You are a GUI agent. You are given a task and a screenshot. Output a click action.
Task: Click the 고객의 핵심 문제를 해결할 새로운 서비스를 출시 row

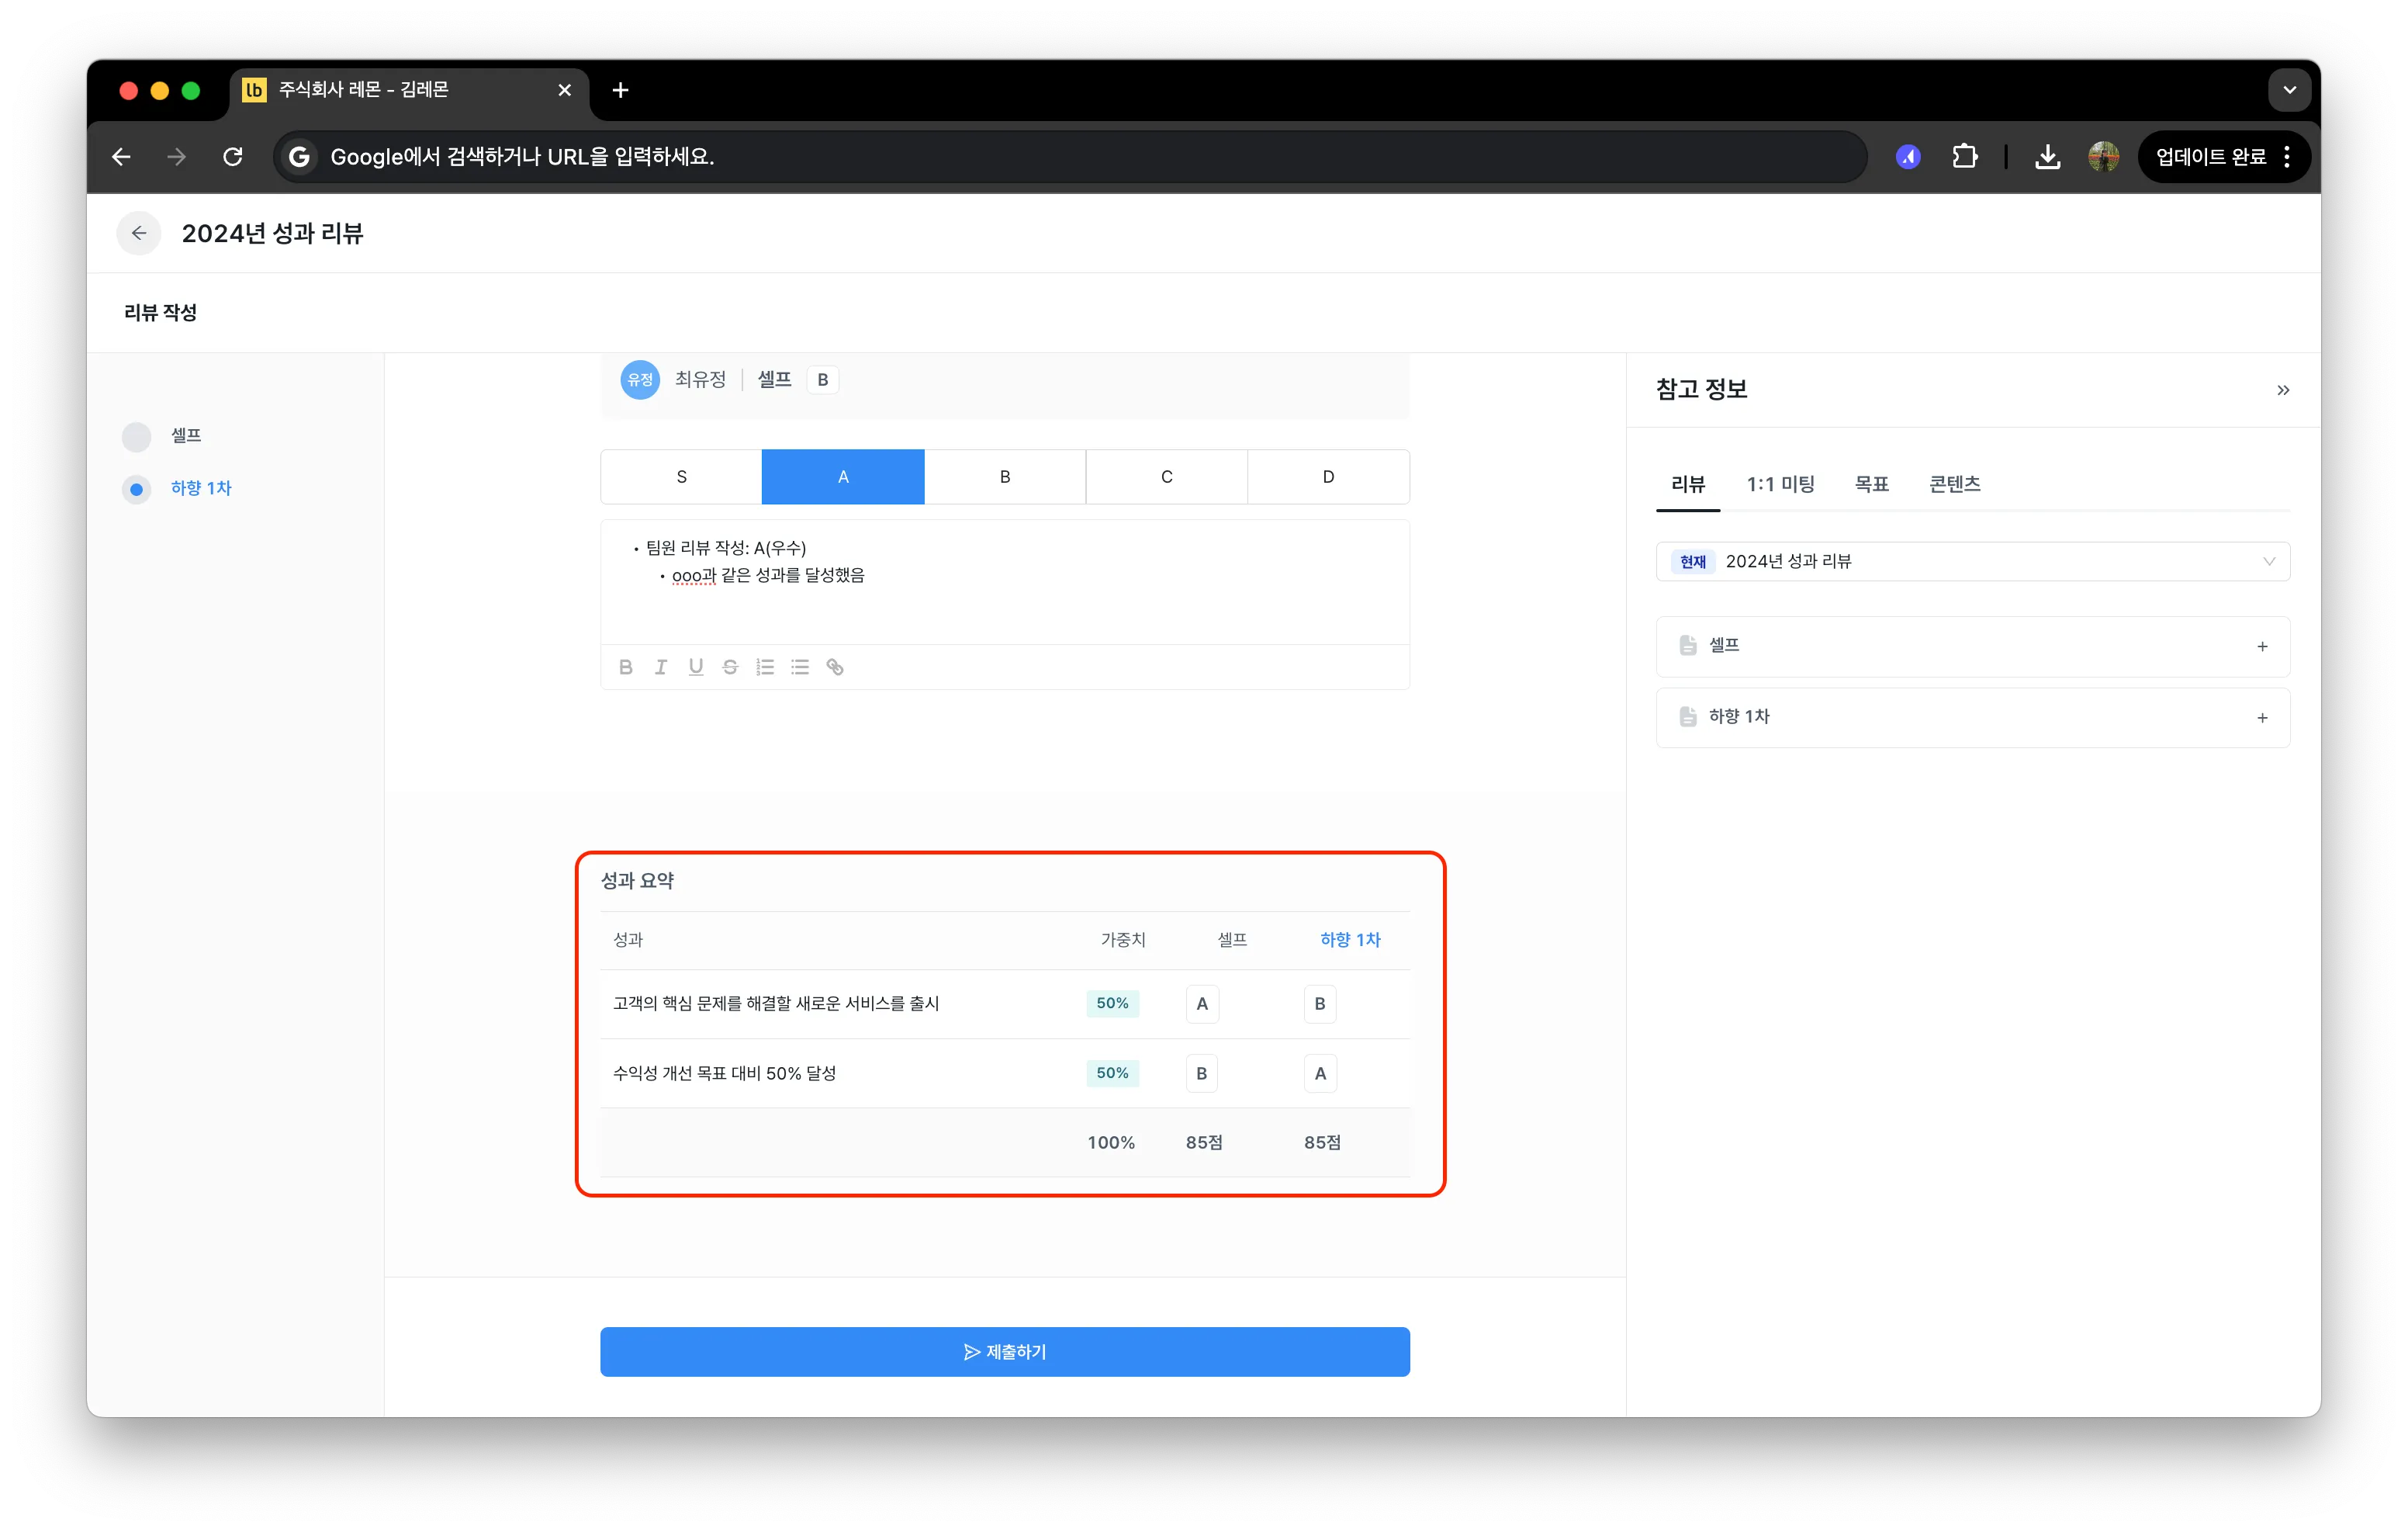coord(1005,1003)
